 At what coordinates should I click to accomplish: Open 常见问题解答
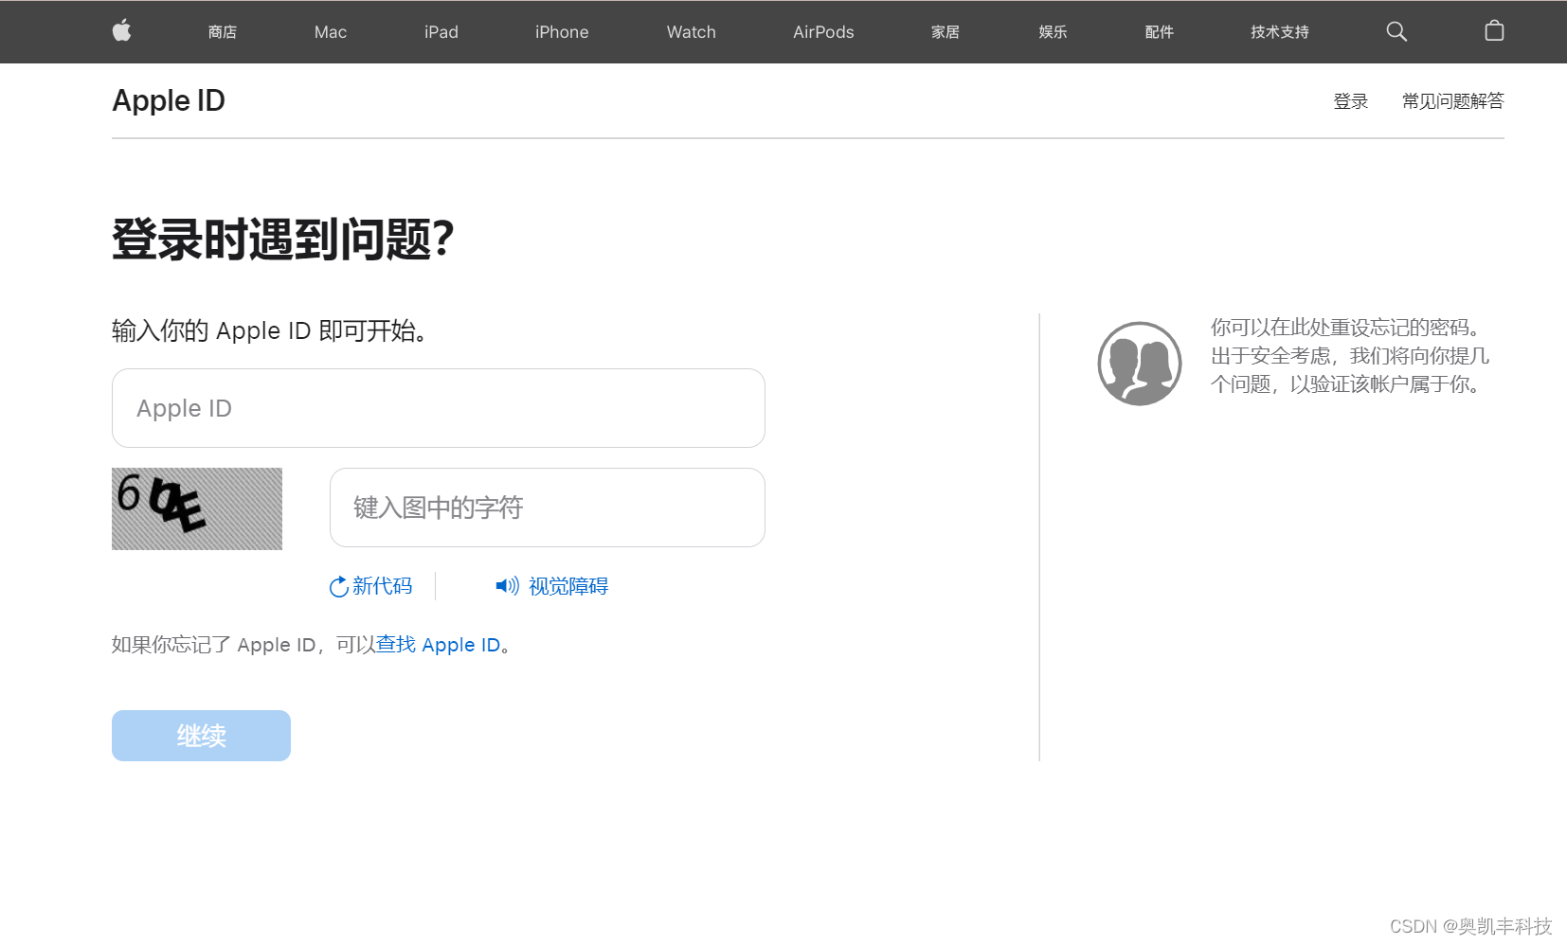tap(1452, 101)
